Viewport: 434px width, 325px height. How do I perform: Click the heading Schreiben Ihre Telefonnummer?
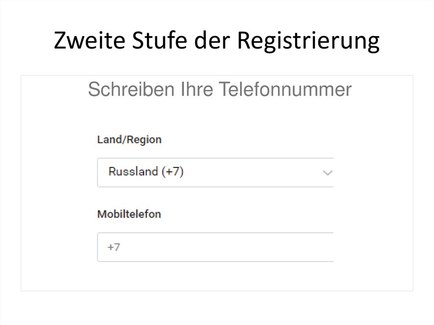coord(220,90)
